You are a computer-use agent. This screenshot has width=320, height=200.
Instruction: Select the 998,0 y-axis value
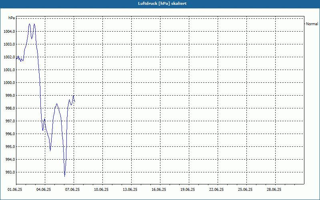[x=10, y=108]
